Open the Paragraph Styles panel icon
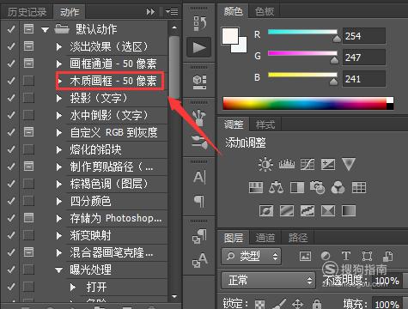Image resolution: width=408 pixels, height=309 pixels. tap(199, 236)
